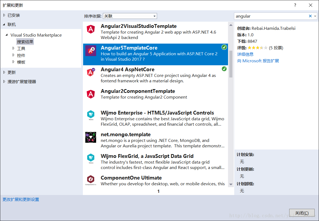
Task: Click the 计划安装 label
Action: point(245,155)
